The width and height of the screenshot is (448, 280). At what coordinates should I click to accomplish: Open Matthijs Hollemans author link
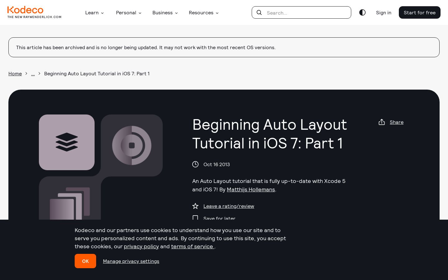point(251,189)
